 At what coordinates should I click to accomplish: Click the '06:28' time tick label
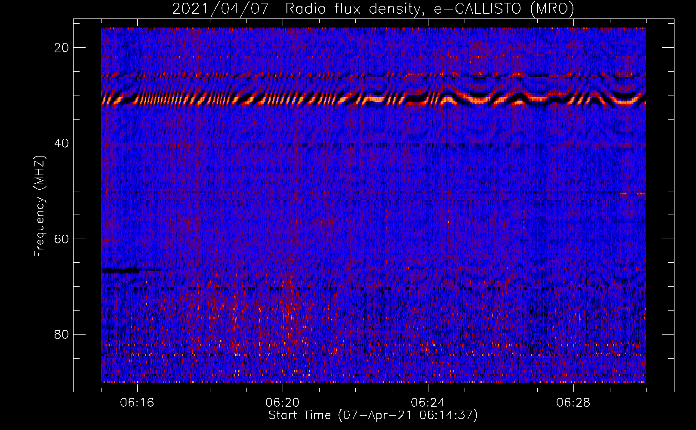pyautogui.click(x=573, y=403)
